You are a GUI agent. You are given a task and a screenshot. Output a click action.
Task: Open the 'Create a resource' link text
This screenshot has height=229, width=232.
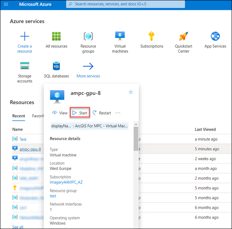[x=25, y=49]
